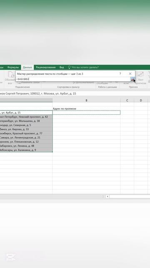Click the formula bar text
Image resolution: width=150 pixels, height=268 pixels.
coord(38,93)
